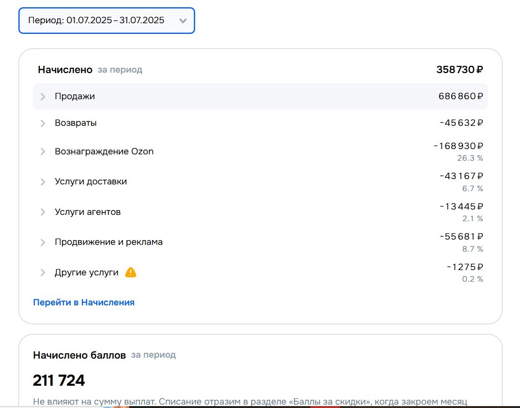Screen dimensions: 520x408
Task: Expand Услуги доставки chevron
Action: (43, 182)
